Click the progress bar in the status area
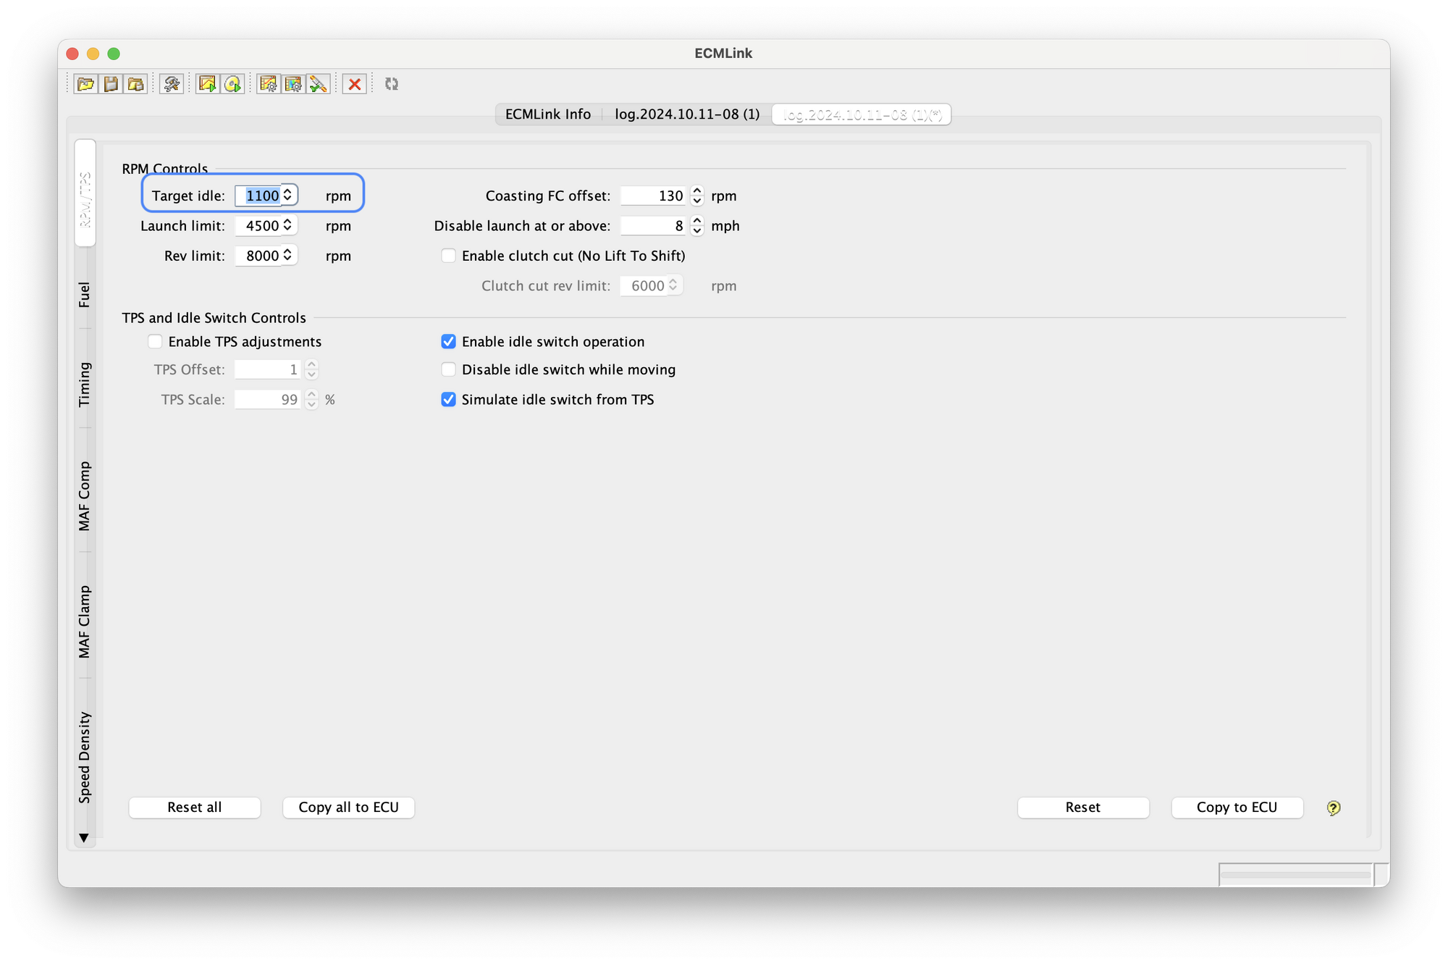The width and height of the screenshot is (1448, 964). (1296, 874)
